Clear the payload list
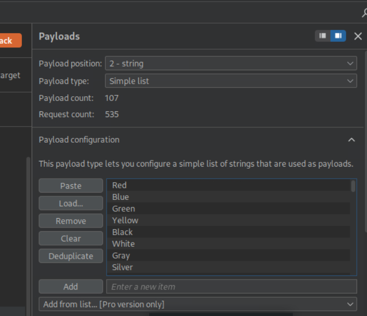 point(71,239)
